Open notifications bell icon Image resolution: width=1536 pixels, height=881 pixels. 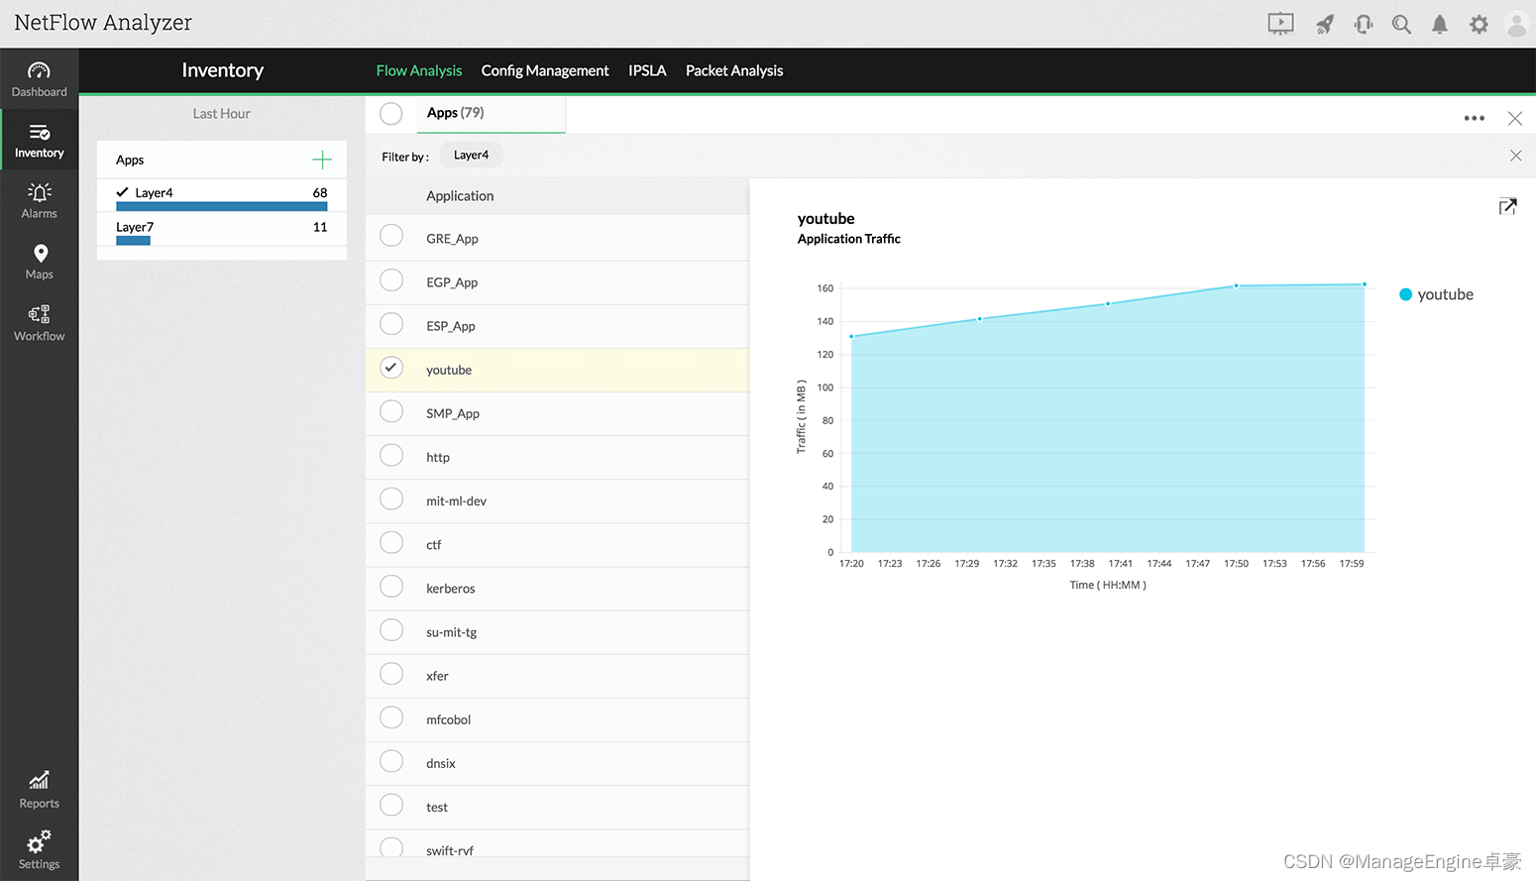pyautogui.click(x=1439, y=24)
